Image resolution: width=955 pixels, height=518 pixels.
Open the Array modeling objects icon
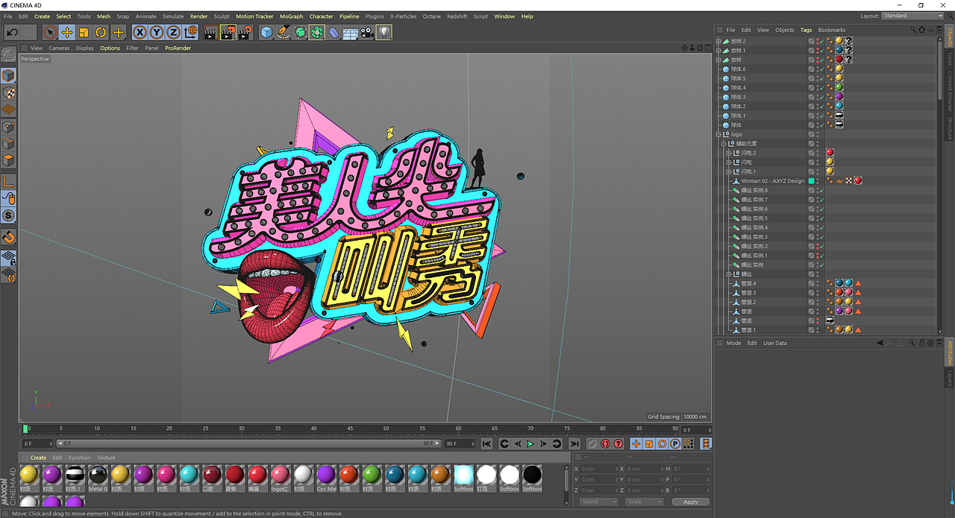coord(317,32)
